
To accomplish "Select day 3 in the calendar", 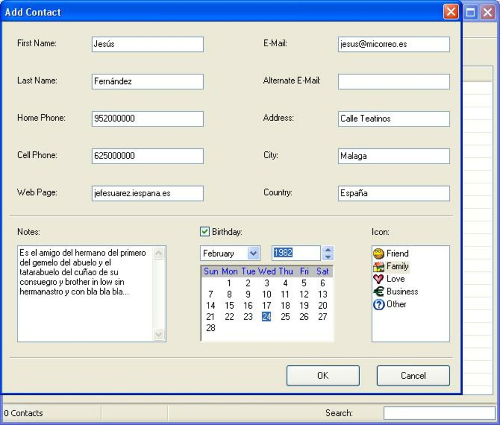I will (266, 283).
